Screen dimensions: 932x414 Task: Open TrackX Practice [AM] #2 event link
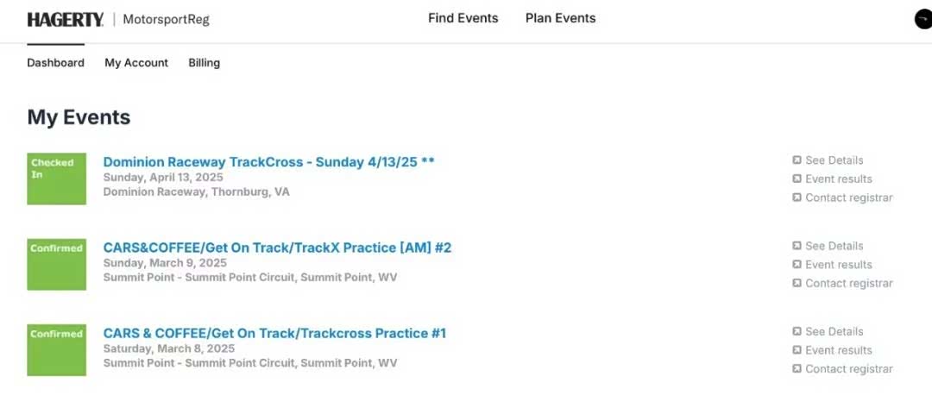(x=277, y=248)
